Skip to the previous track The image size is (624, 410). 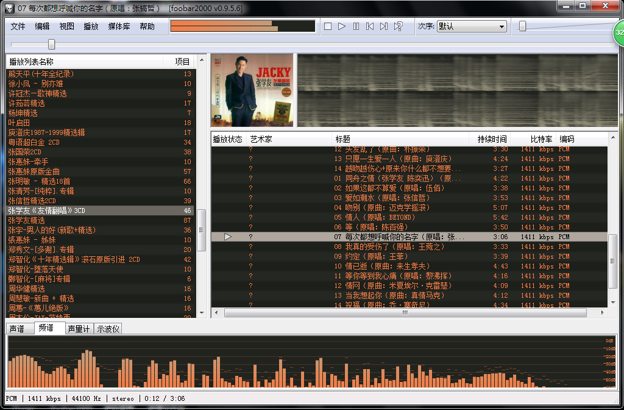click(370, 26)
